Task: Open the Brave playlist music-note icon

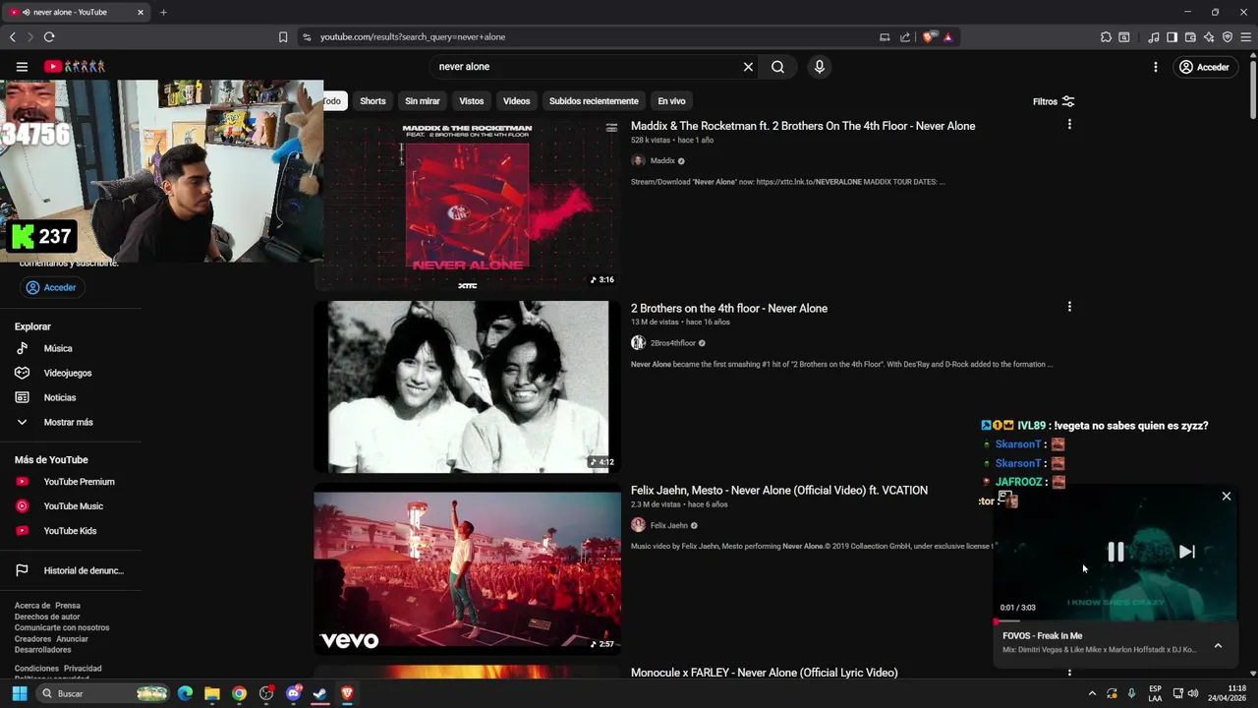Action: (x=1154, y=37)
